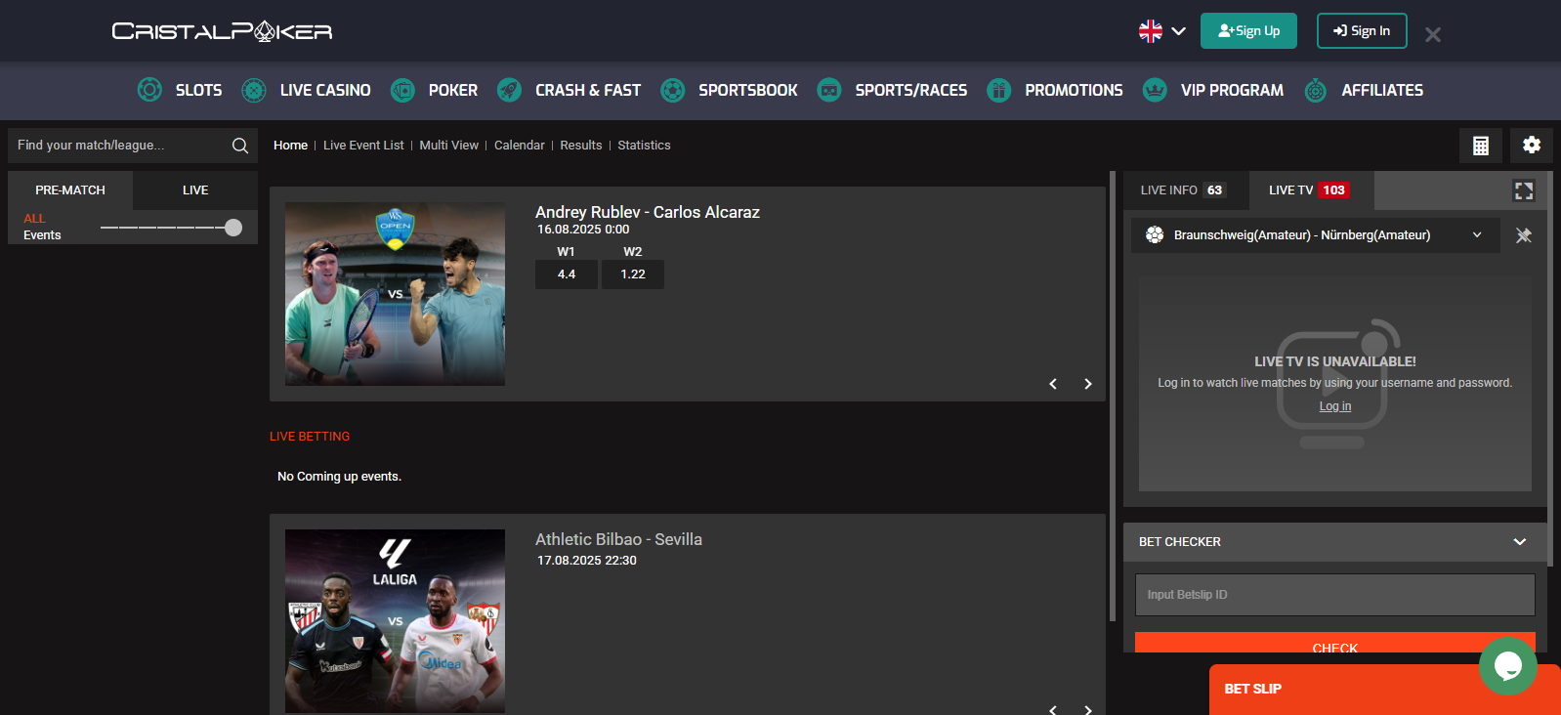
Task: Click Athletic Bilbao - Sevilla title
Action: [618, 539]
